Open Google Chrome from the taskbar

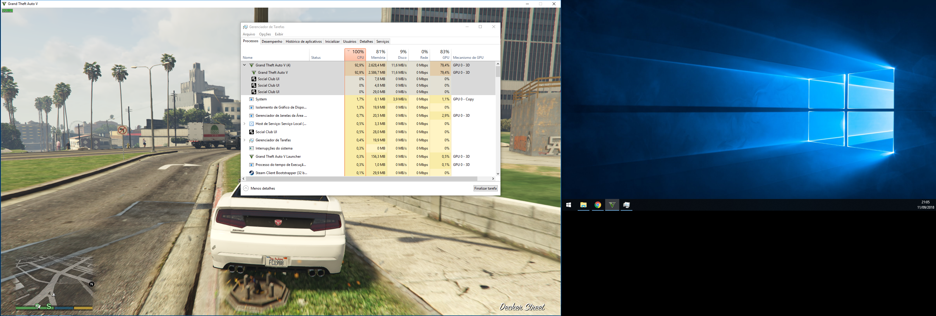598,205
